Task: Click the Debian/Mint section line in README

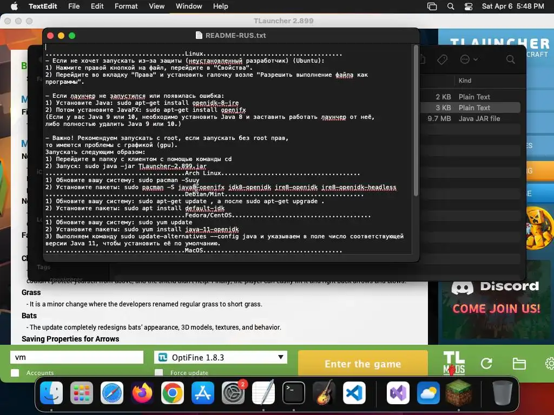Action: (204, 194)
